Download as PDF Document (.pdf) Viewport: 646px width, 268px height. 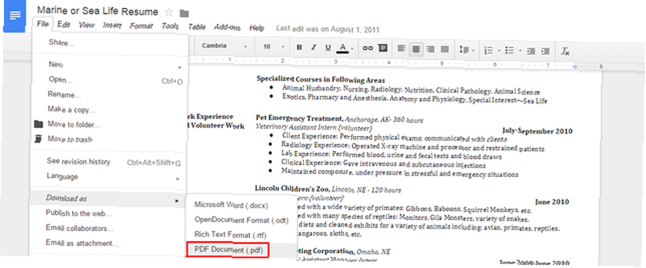[x=228, y=250]
